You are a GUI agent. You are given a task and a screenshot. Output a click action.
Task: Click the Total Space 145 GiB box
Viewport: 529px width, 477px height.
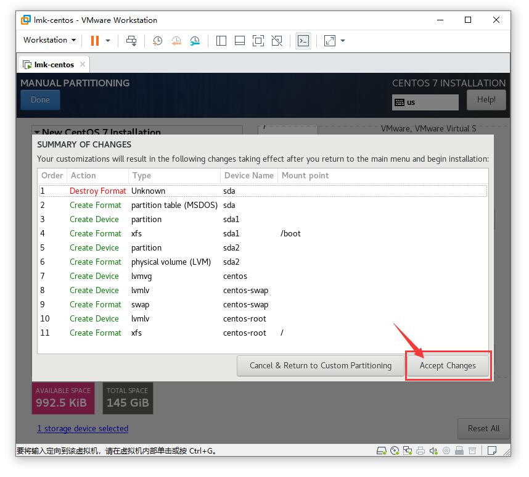click(128, 399)
